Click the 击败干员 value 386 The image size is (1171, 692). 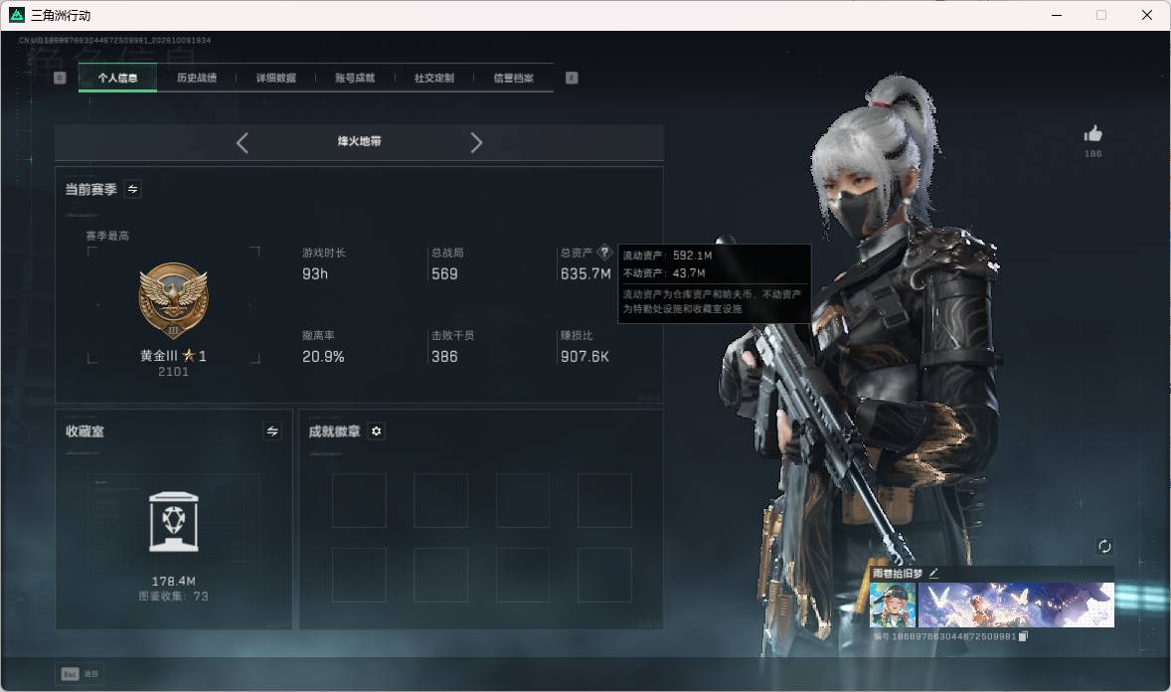coord(444,357)
